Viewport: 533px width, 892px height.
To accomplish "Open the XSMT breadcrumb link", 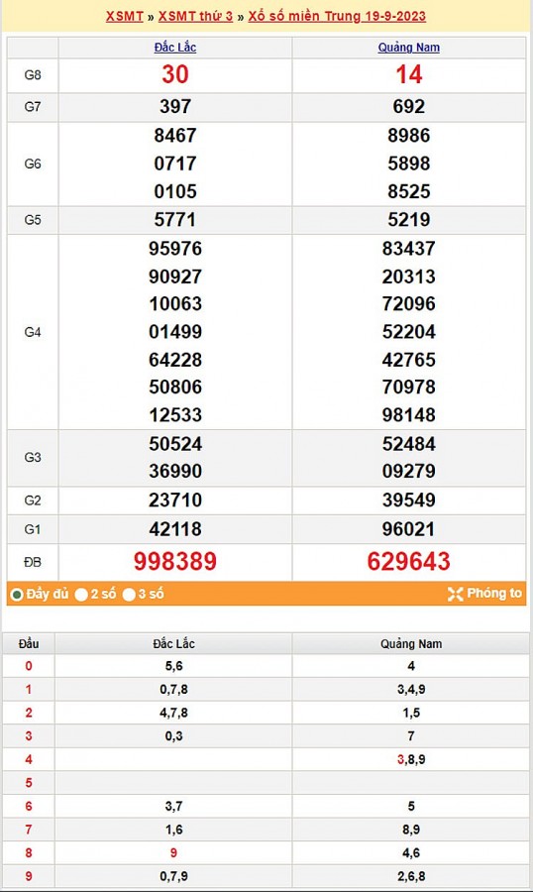I will click(x=124, y=16).
